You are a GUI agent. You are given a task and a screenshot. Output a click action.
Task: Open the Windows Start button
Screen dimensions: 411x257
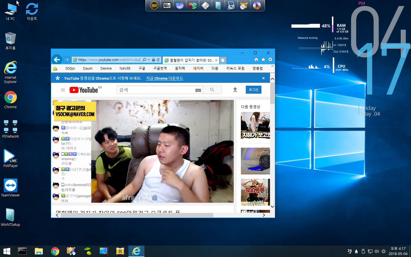(7, 251)
